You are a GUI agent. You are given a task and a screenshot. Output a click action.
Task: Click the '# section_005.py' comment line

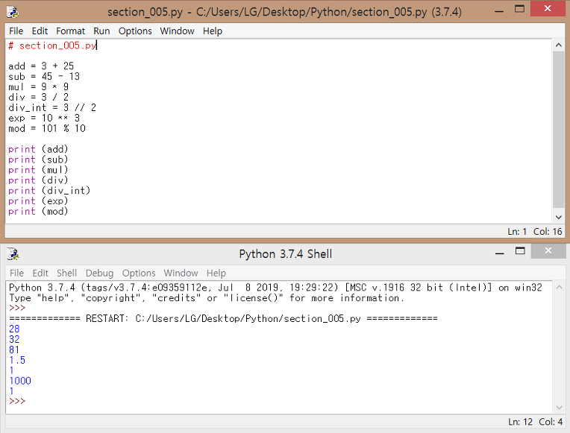coord(52,45)
